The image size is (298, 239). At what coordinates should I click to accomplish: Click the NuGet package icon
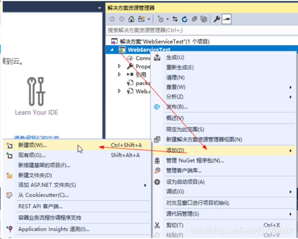coord(157,161)
